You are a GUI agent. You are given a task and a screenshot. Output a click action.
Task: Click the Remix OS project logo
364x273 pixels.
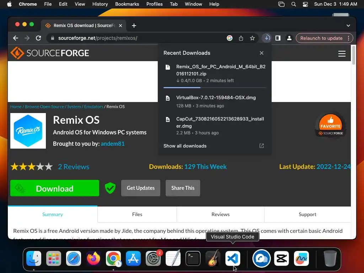click(28, 131)
